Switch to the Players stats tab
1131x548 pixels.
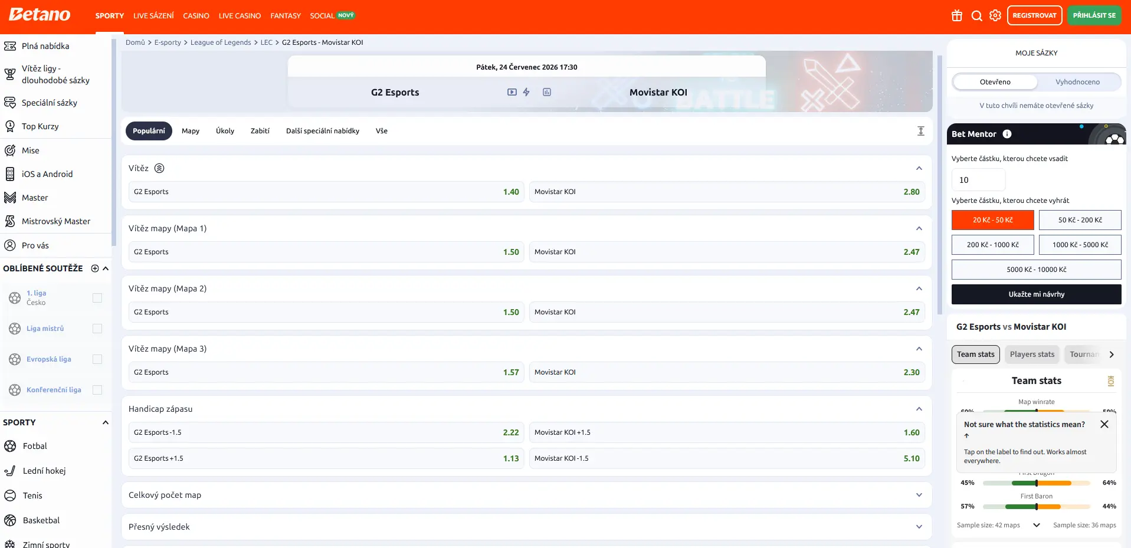[1032, 355]
